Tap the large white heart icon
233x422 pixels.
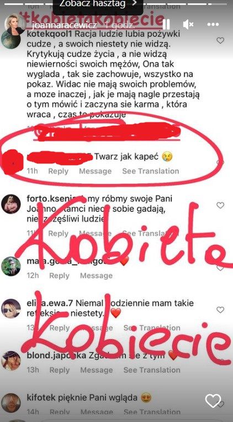pyautogui.click(x=213, y=401)
